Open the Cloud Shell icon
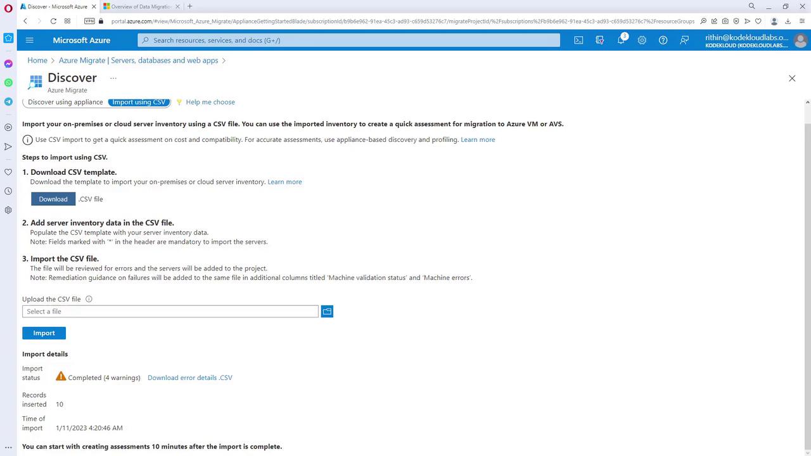This screenshot has width=811, height=456. (578, 40)
